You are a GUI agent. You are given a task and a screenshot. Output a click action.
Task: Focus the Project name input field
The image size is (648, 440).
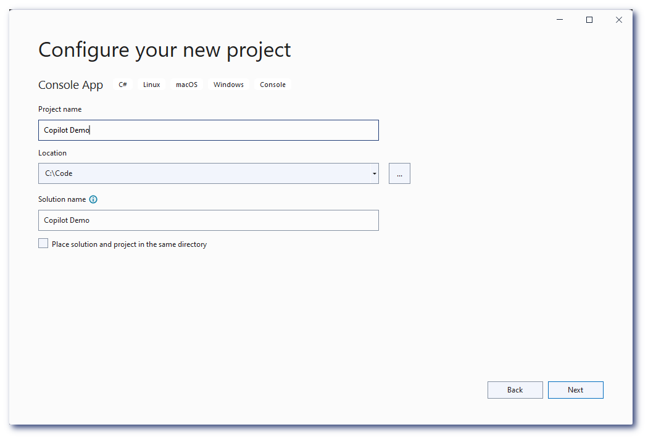tap(209, 130)
